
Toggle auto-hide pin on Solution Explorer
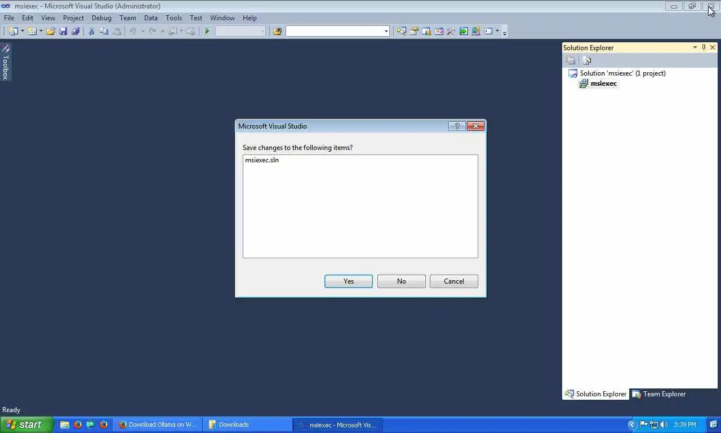pyautogui.click(x=704, y=47)
